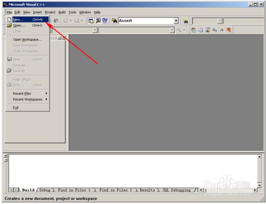
Task: Expand the Recent Workspaces submenu arrow
Action: pyautogui.click(x=46, y=99)
